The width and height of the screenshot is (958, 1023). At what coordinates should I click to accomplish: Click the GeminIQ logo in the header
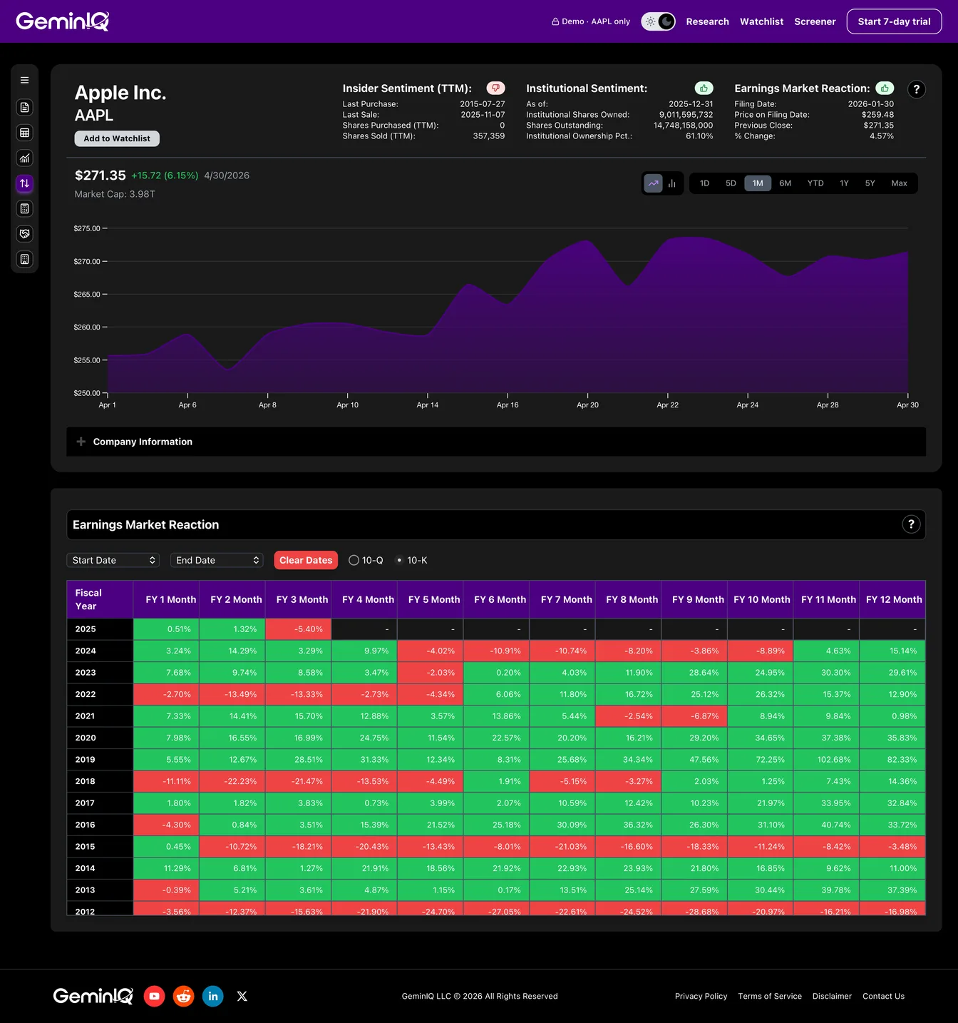63,21
